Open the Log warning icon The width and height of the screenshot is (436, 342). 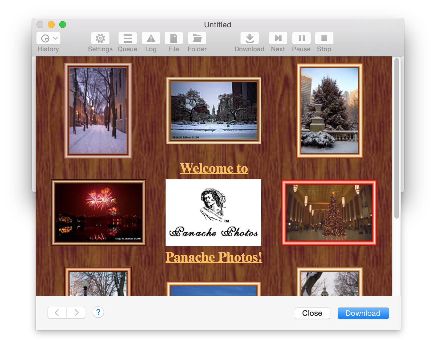[151, 38]
